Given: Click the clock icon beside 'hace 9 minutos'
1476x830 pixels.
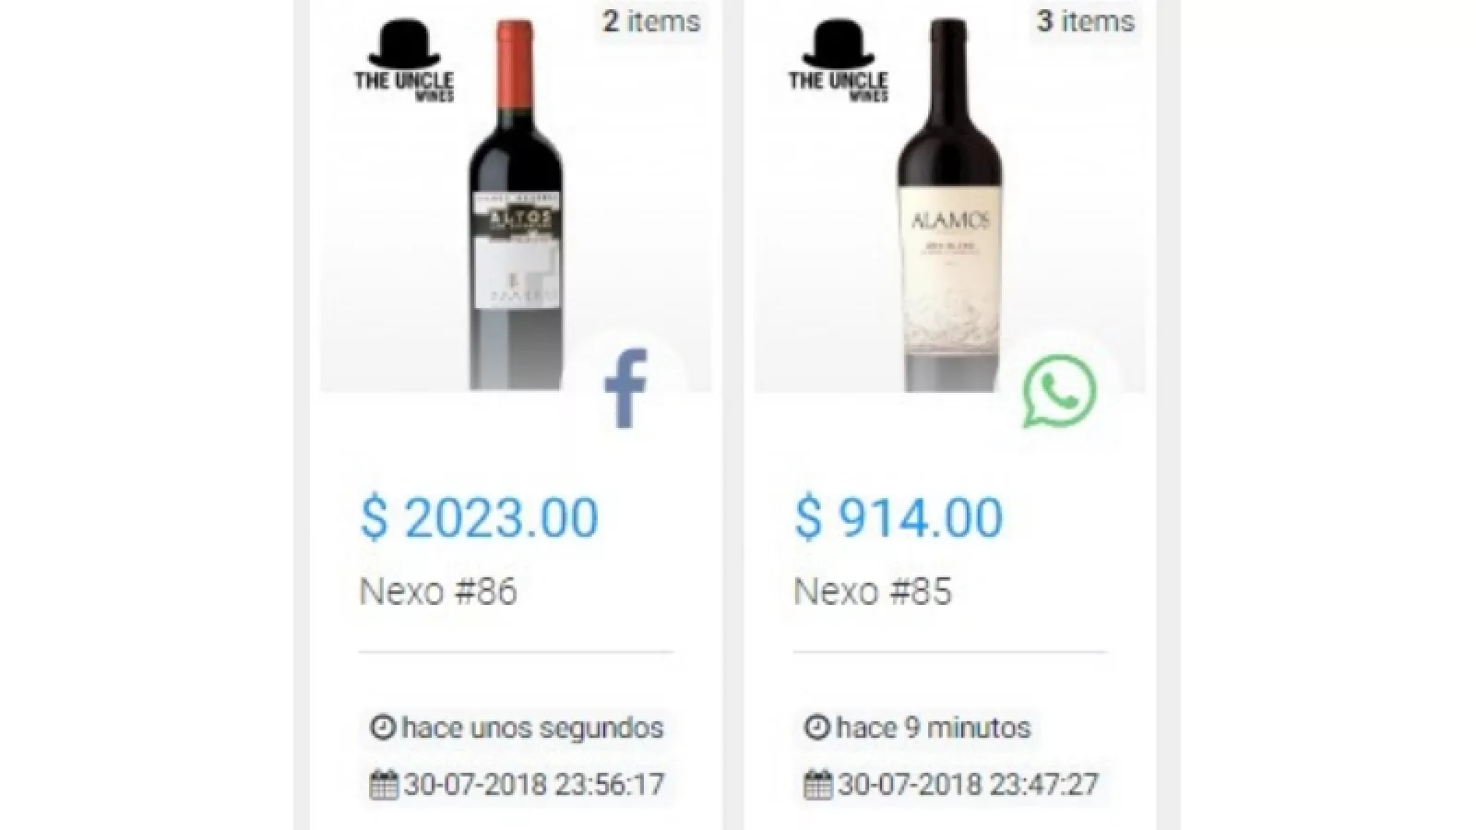Looking at the screenshot, I should click(x=816, y=728).
